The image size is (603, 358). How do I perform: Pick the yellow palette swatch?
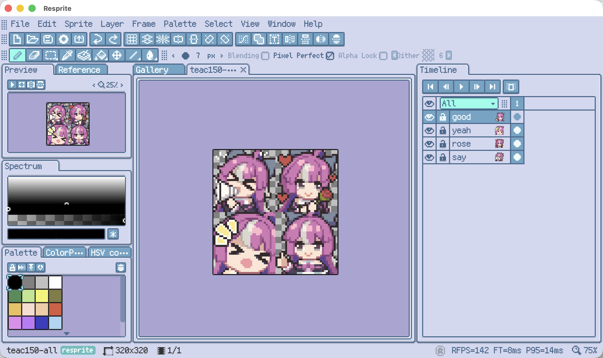tap(42, 296)
